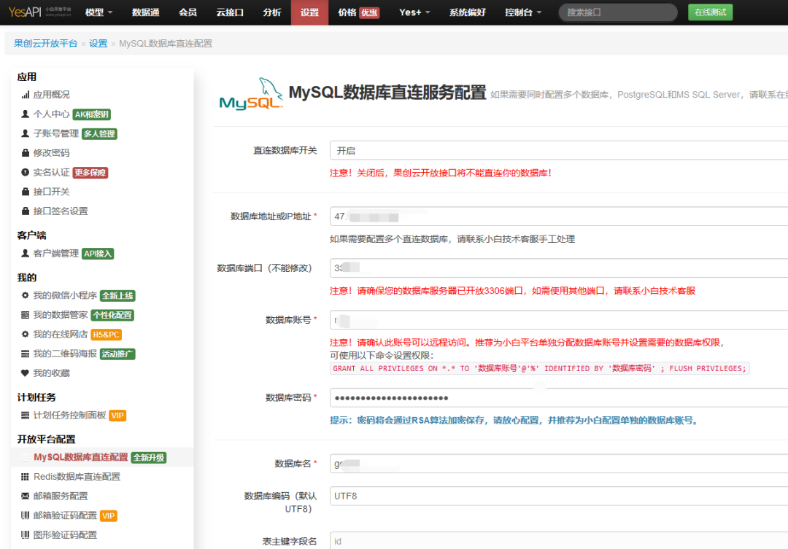The width and height of the screenshot is (788, 549).
Task: Open the 个人中心 sidebar link
Action: 51,114
